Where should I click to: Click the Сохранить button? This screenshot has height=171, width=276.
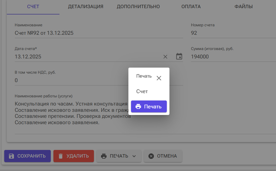[x=27, y=156]
